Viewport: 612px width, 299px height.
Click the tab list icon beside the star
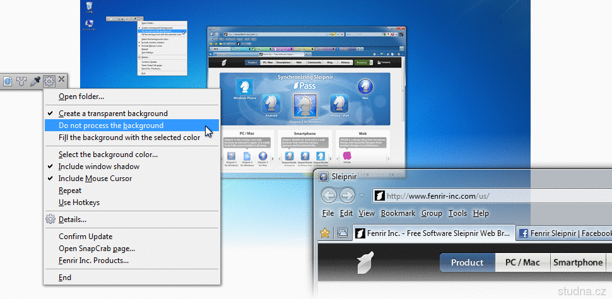pos(342,233)
